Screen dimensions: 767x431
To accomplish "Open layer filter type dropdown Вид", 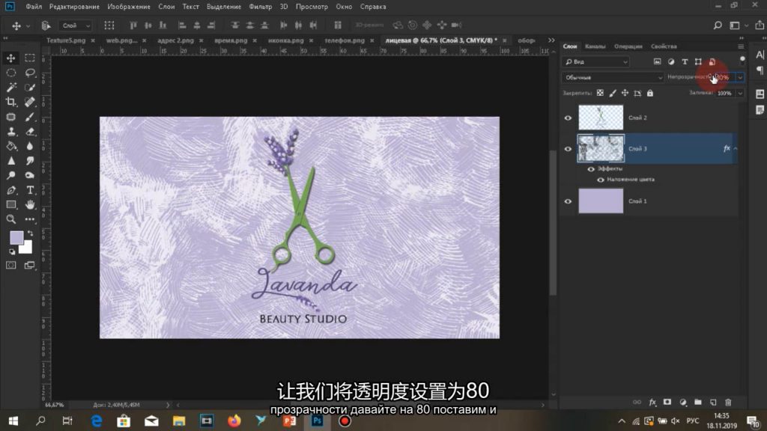I will [x=595, y=61].
